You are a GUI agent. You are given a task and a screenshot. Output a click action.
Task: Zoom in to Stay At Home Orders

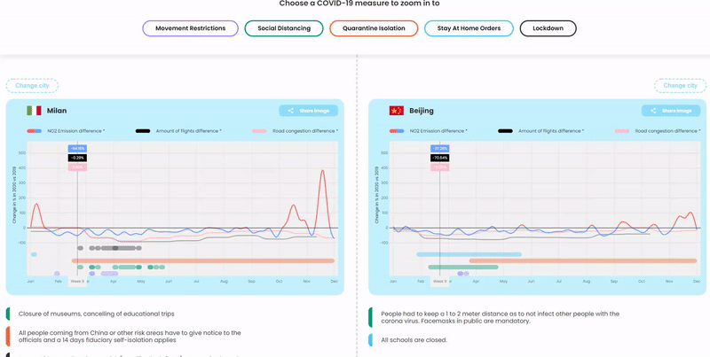469,28
